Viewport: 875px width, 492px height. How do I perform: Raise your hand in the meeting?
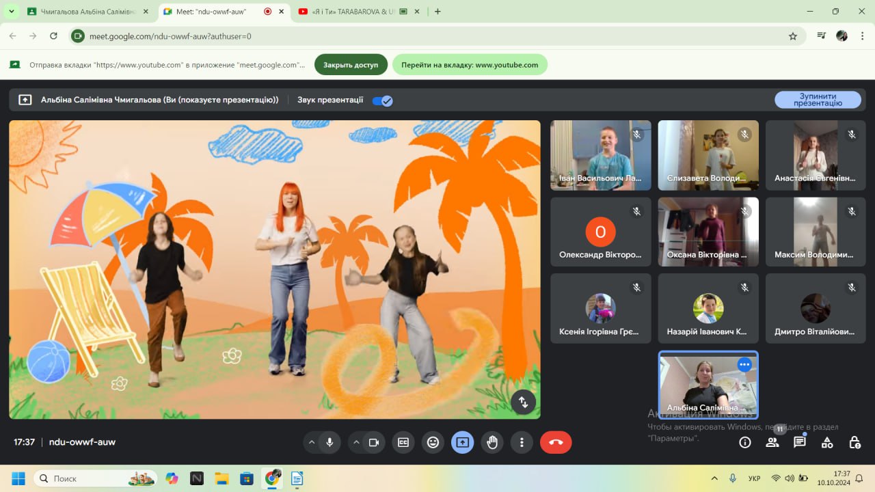[492, 443]
